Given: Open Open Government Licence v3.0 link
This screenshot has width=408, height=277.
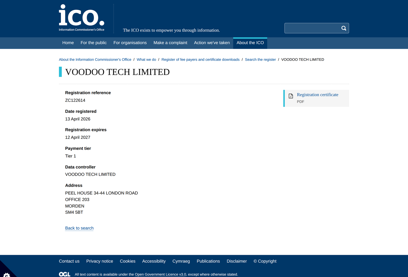Looking at the screenshot, I should tap(160, 274).
